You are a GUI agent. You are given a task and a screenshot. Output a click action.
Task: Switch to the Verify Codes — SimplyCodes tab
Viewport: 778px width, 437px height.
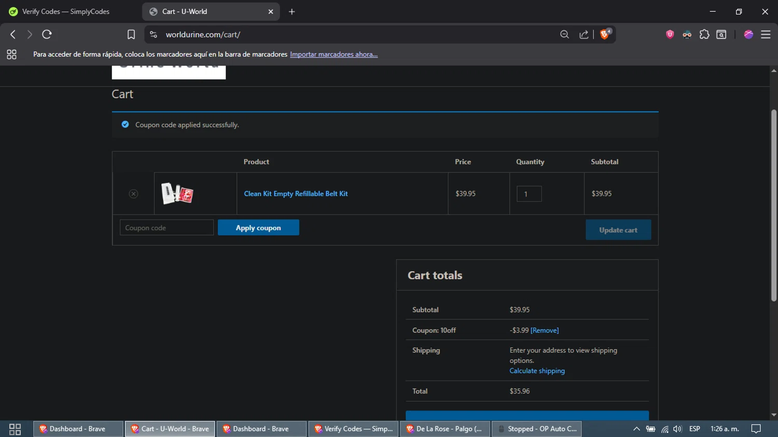pos(66,11)
